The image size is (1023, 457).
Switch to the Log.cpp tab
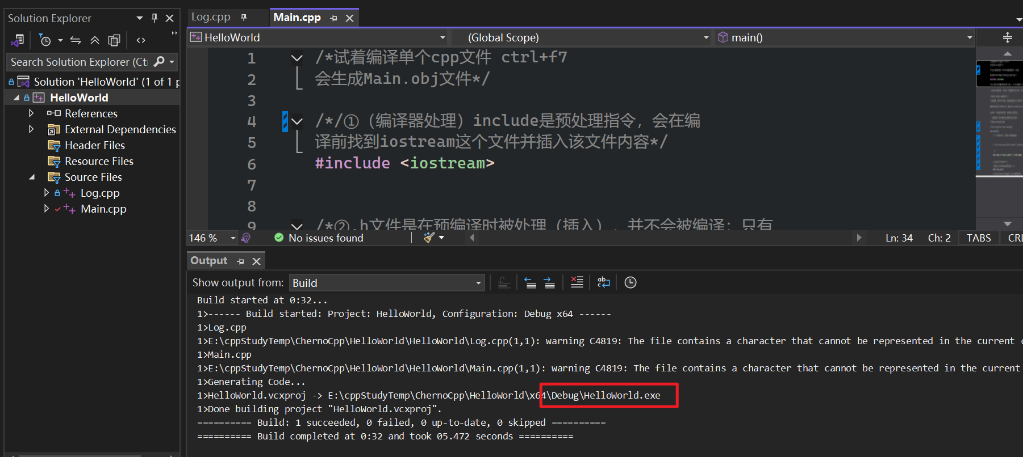click(x=211, y=17)
